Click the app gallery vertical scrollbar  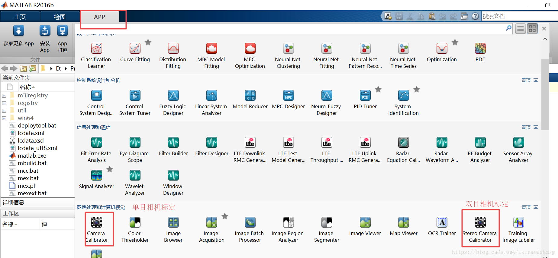click(x=545, y=94)
